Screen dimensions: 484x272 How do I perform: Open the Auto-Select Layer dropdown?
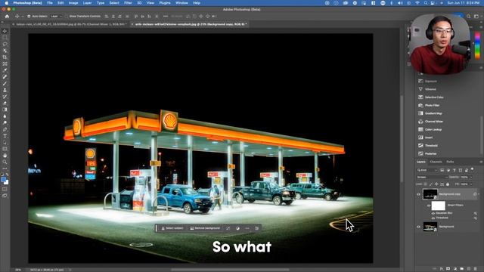(x=56, y=16)
